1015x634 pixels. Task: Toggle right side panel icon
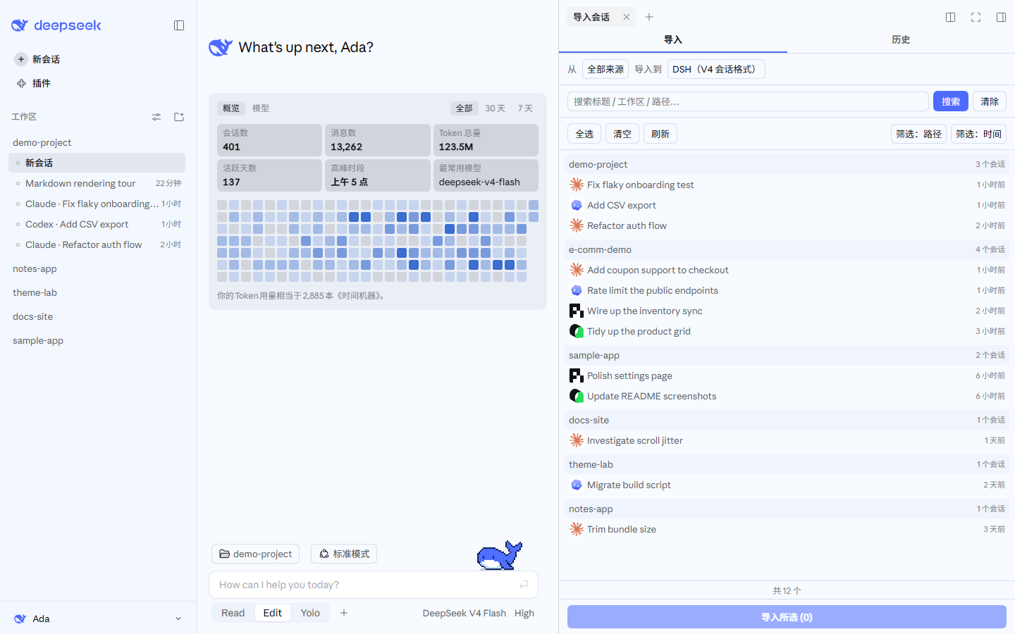coord(1001,17)
